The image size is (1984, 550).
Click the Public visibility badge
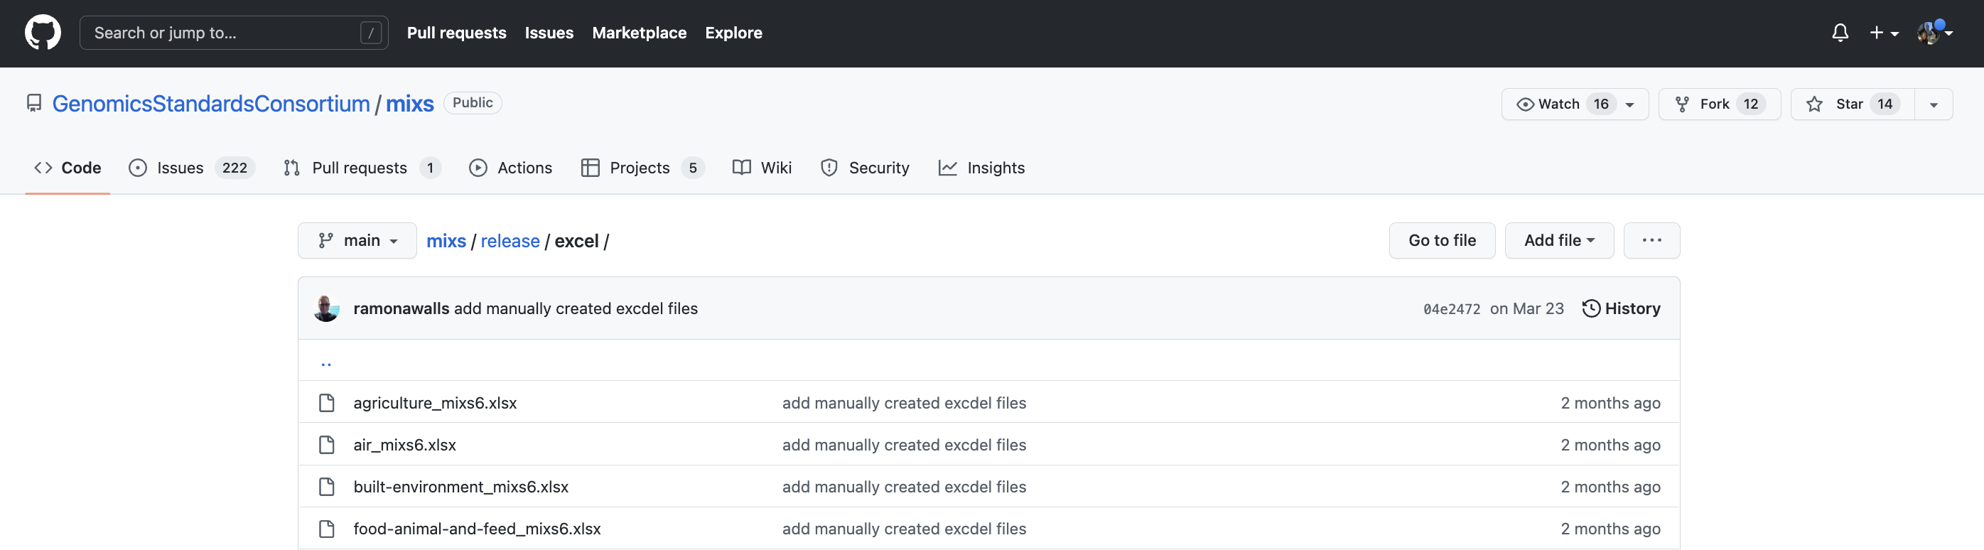click(472, 102)
